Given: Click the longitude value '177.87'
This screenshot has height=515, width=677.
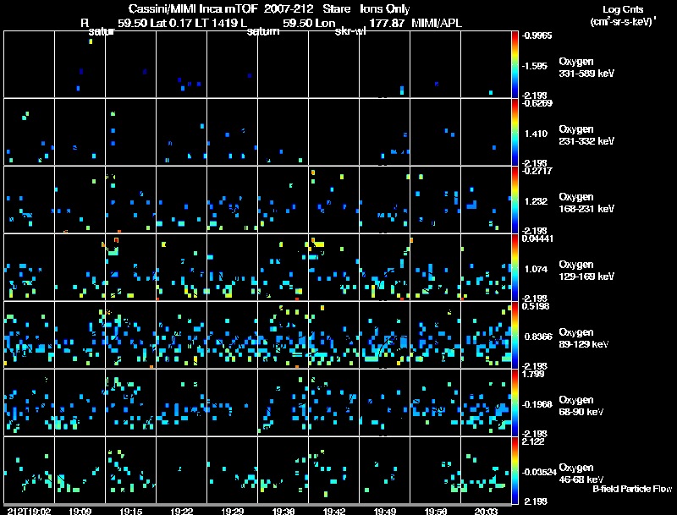Looking at the screenshot, I should pyautogui.click(x=387, y=23).
